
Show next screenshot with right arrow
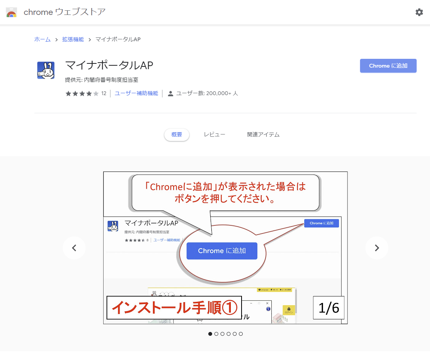(377, 248)
